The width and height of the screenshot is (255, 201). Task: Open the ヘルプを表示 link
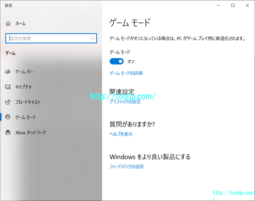121,134
